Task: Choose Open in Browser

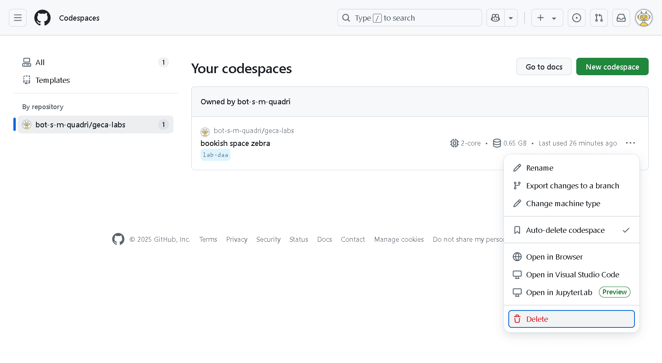Action: [571, 257]
